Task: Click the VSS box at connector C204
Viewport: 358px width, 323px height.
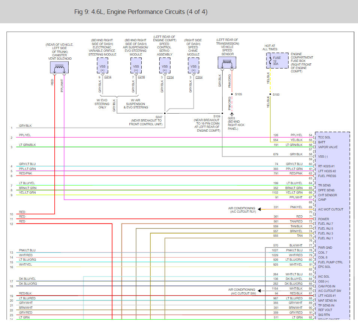Action: click(193, 66)
